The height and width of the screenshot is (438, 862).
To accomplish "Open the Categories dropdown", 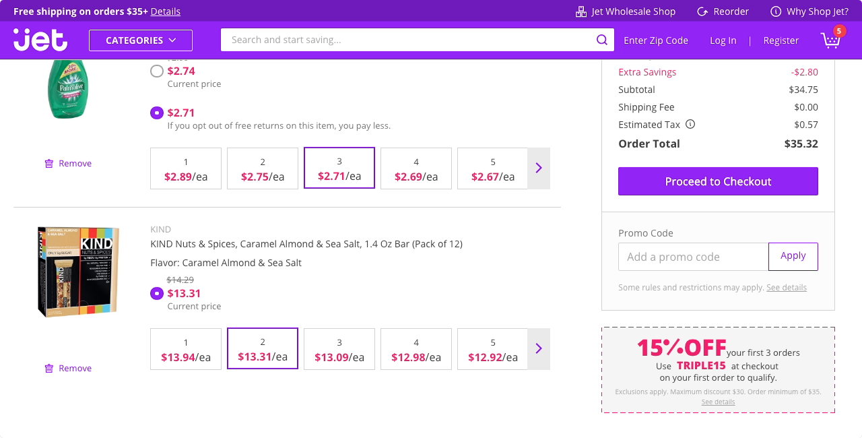I will [x=141, y=40].
